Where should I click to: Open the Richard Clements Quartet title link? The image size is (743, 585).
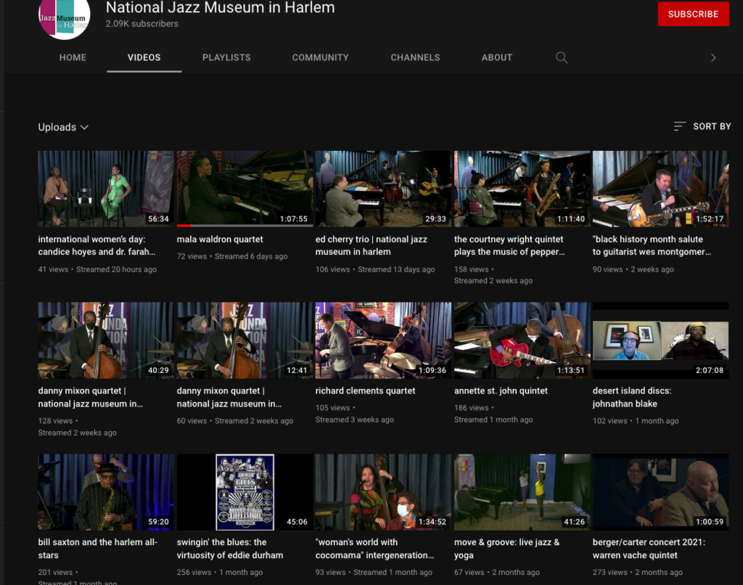(365, 390)
